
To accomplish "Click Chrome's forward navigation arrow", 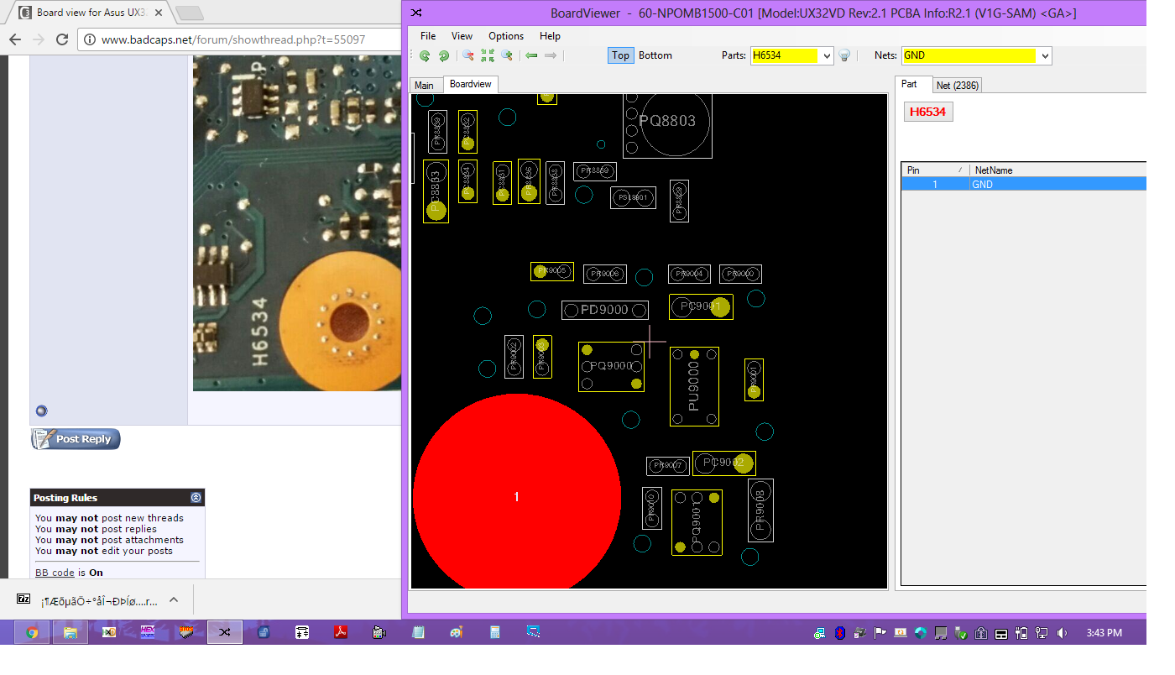I will coord(38,39).
